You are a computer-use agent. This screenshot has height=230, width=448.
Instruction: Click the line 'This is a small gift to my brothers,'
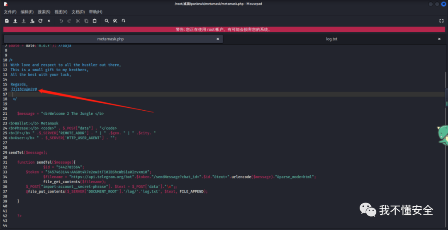tap(49, 70)
